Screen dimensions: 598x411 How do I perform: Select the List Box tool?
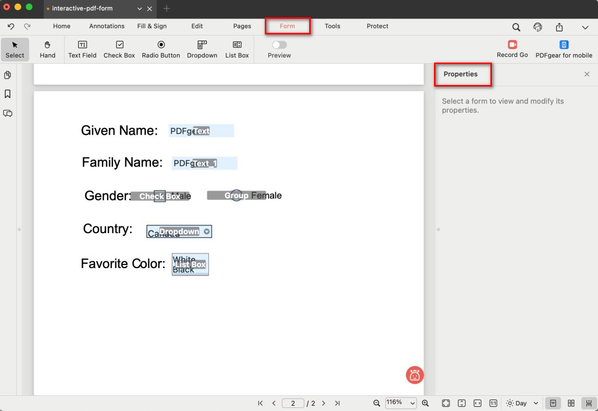(x=237, y=50)
